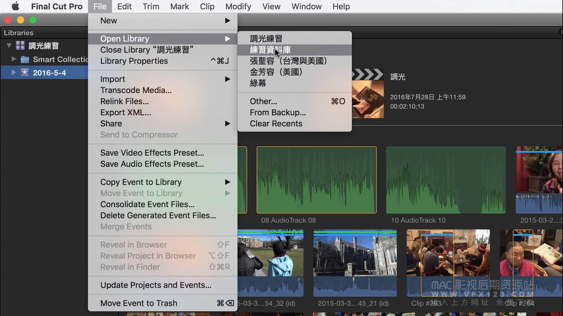The width and height of the screenshot is (563, 316).
Task: Open the Apple menu
Action: pos(16,6)
